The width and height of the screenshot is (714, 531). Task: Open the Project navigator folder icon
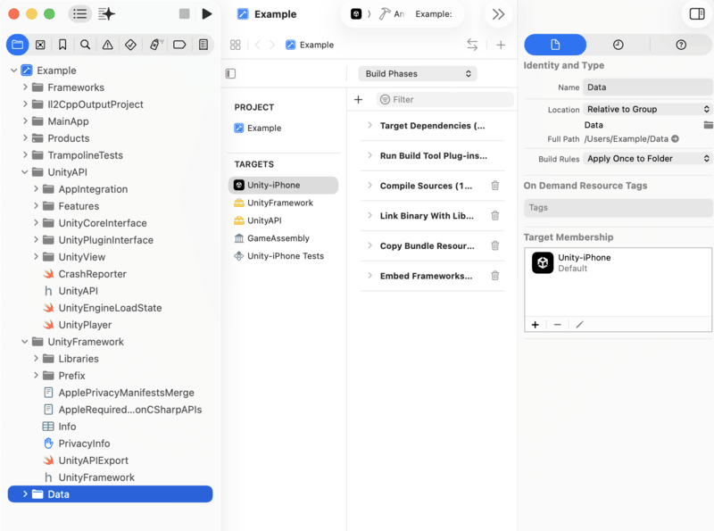point(17,45)
